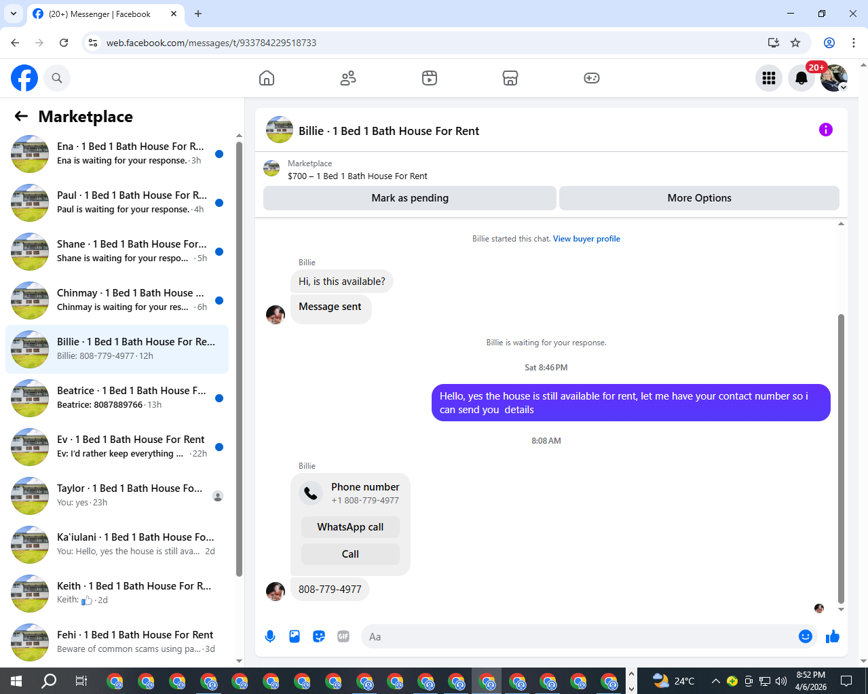The width and height of the screenshot is (868, 694).
Task: Open the Chrome tab search dropdown arrow
Action: [14, 14]
